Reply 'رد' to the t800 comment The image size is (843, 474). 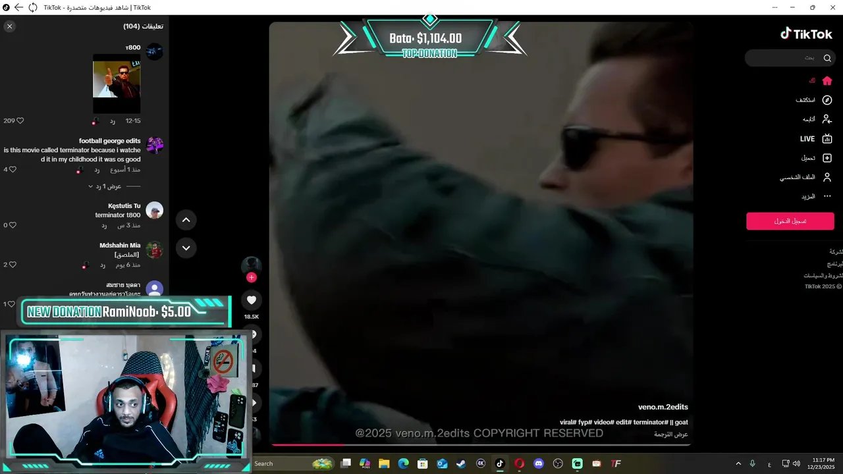(x=113, y=121)
